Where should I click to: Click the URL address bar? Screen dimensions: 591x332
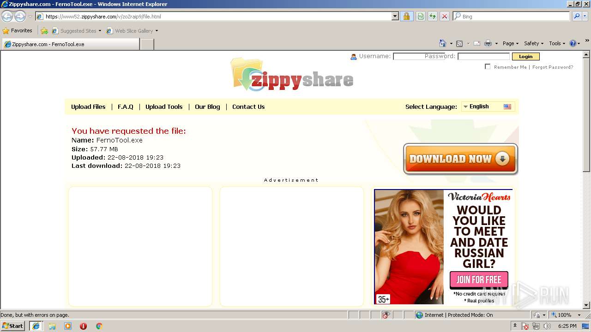(217, 17)
